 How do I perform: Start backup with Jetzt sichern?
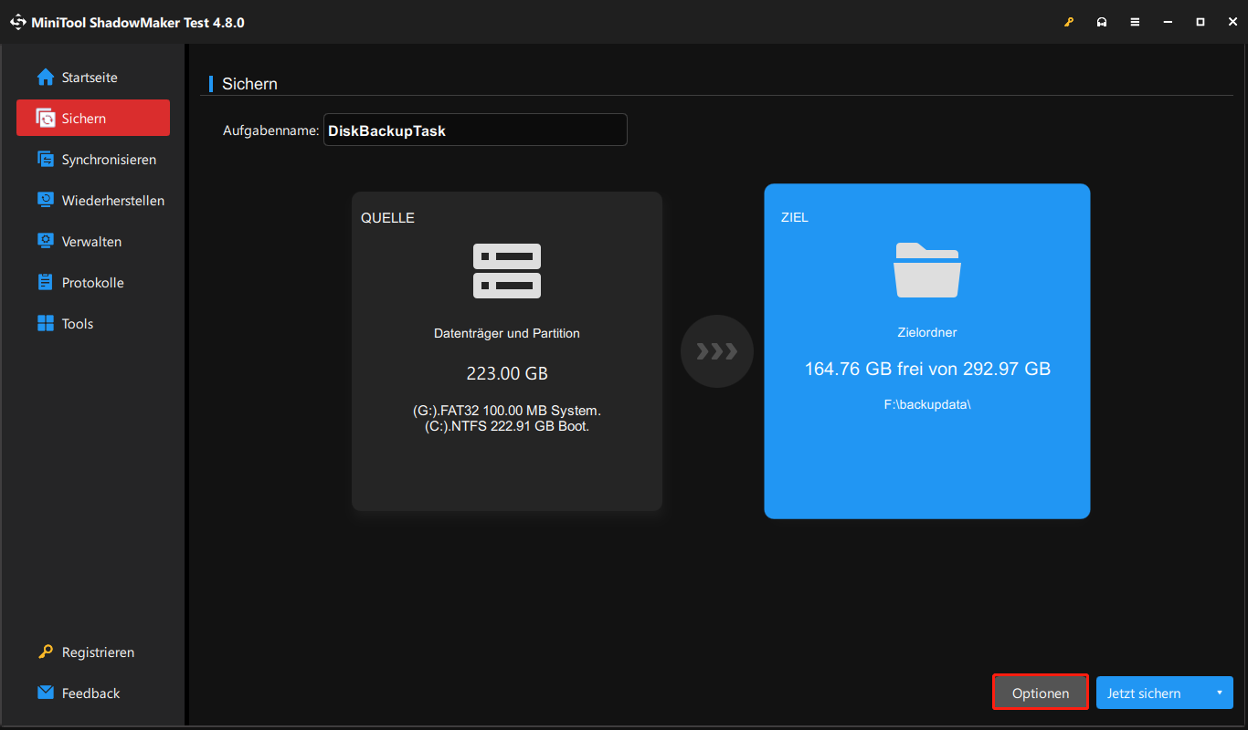(x=1145, y=692)
